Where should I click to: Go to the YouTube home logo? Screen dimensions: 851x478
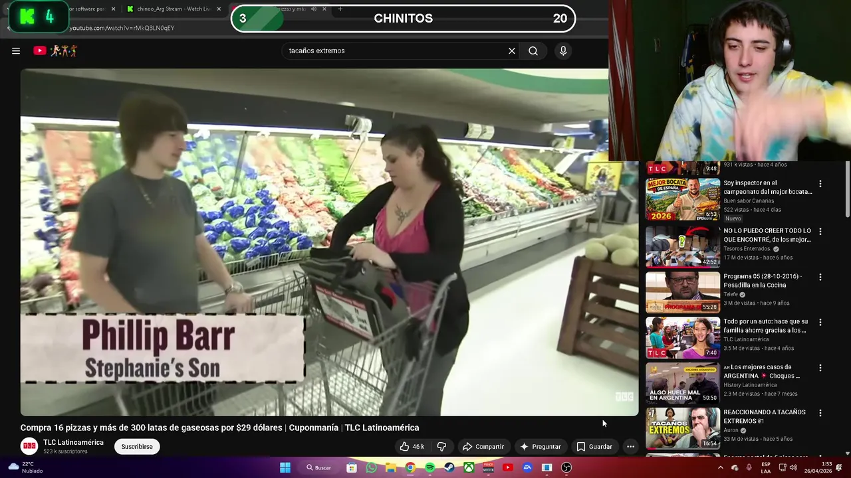tap(55, 50)
